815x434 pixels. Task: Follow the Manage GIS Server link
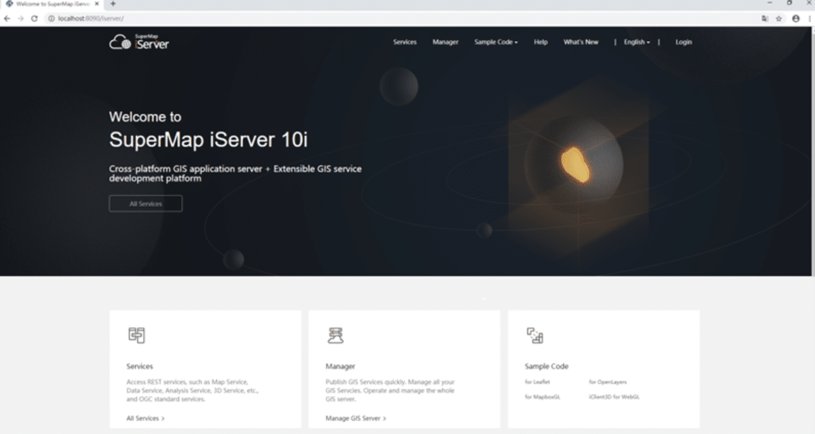click(x=356, y=419)
